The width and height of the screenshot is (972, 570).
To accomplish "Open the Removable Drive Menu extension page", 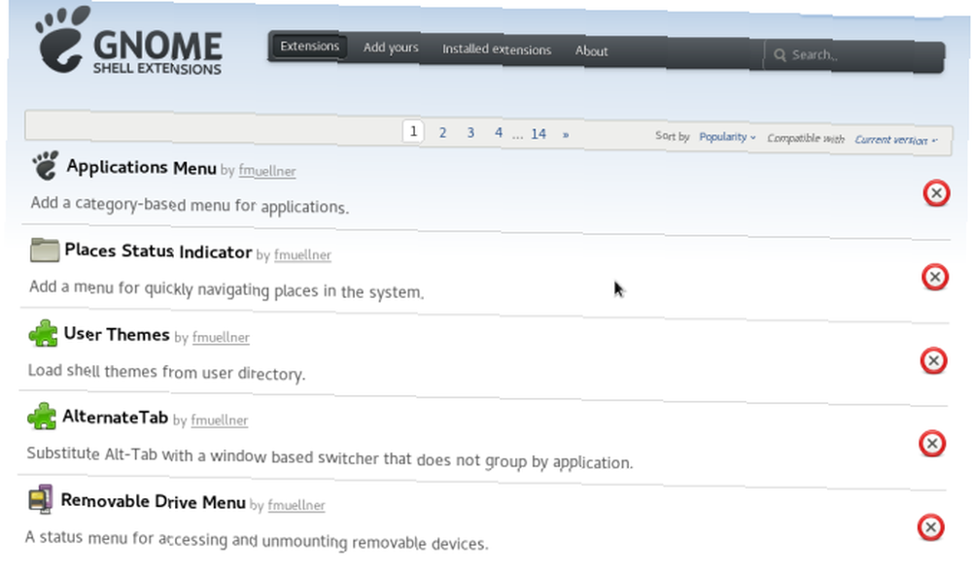I will pos(154,501).
